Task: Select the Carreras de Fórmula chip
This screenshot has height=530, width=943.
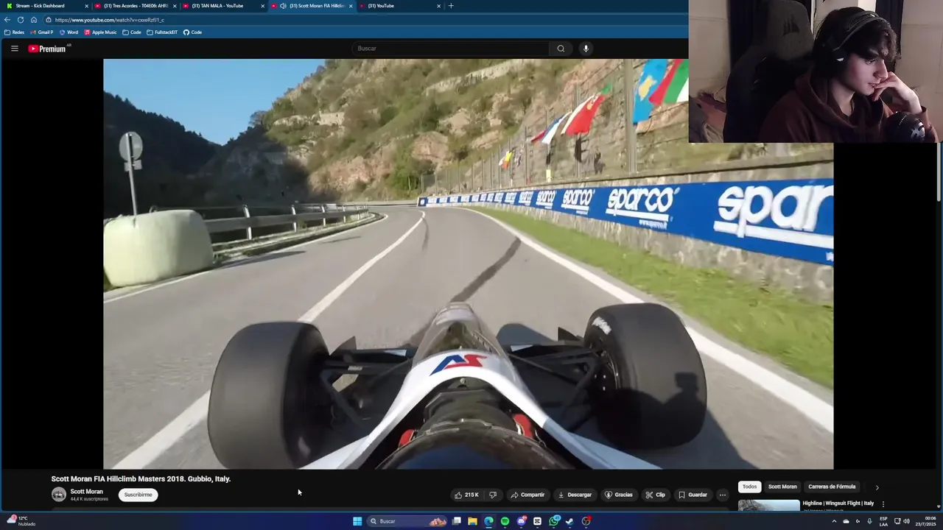Action: [832, 487]
